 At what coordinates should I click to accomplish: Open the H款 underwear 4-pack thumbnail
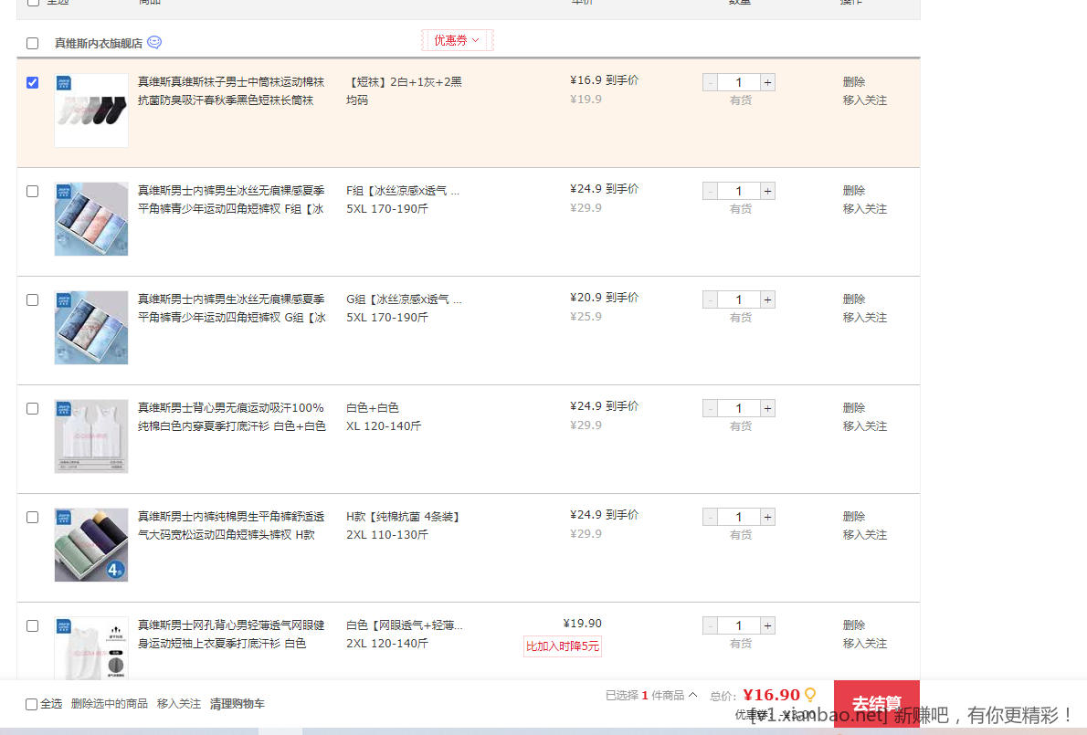pos(91,545)
